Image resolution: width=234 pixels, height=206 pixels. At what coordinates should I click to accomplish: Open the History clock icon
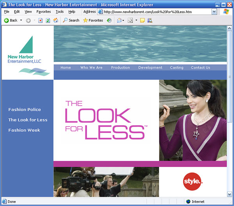coord(109,20)
